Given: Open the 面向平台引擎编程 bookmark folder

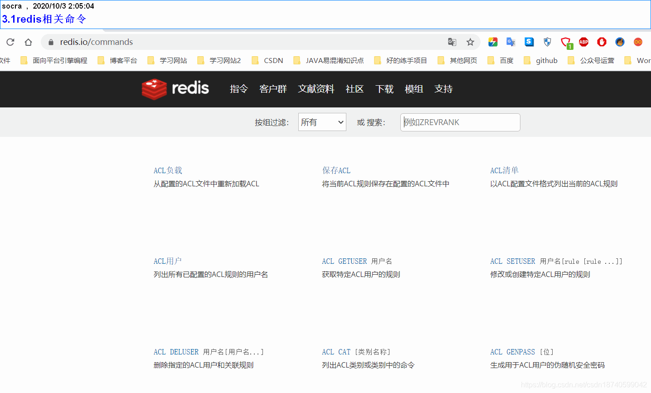Looking at the screenshot, I should (54, 61).
